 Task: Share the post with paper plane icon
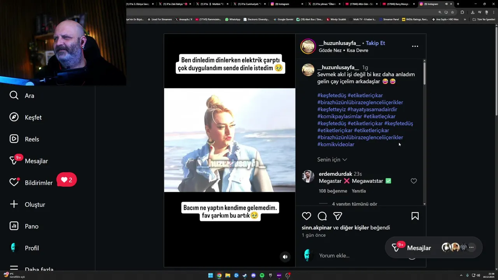click(x=338, y=216)
